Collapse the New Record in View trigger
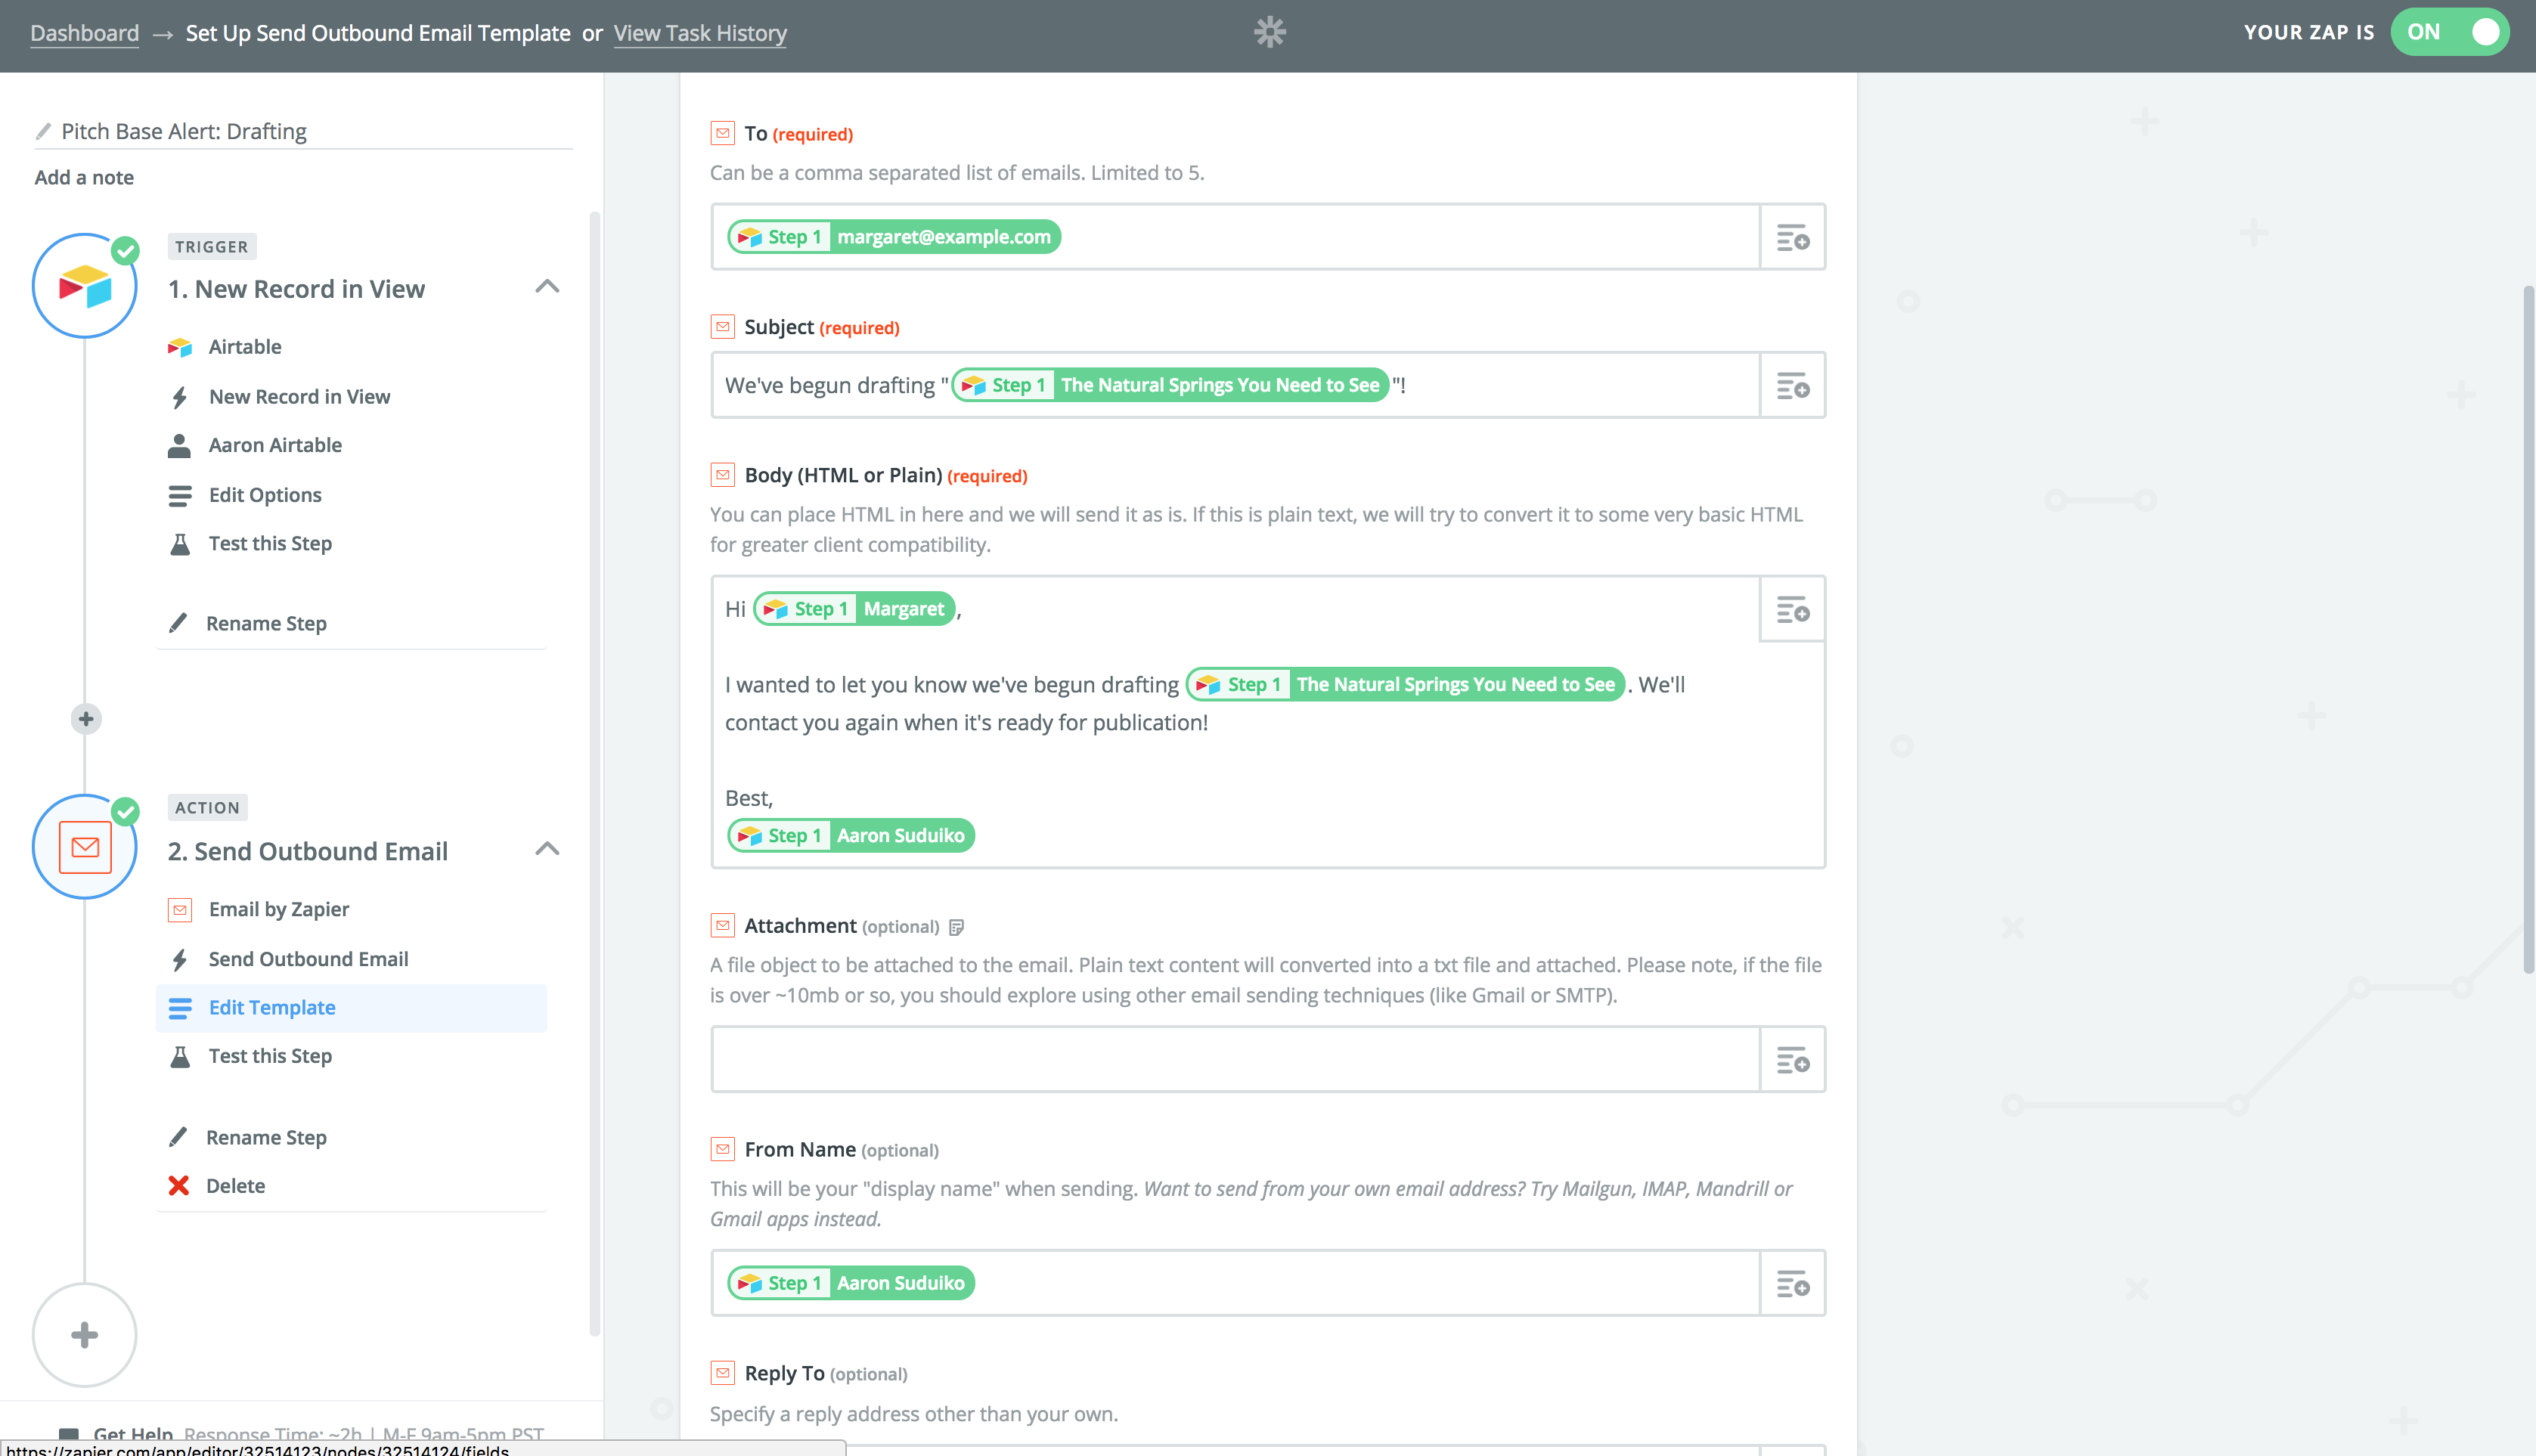Screen dimensions: 2536x1456 547,287
